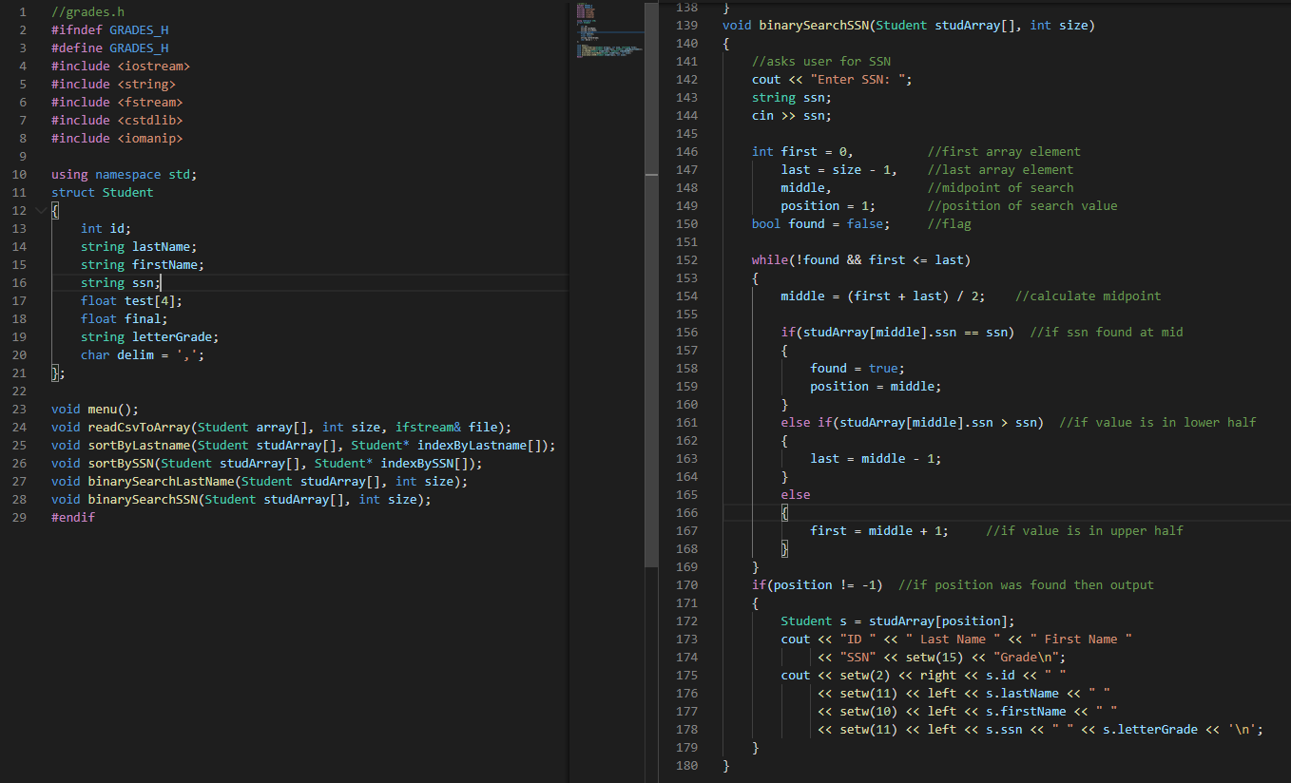Click the string letterGrade; member line
This screenshot has width=1291, height=783.
point(150,336)
